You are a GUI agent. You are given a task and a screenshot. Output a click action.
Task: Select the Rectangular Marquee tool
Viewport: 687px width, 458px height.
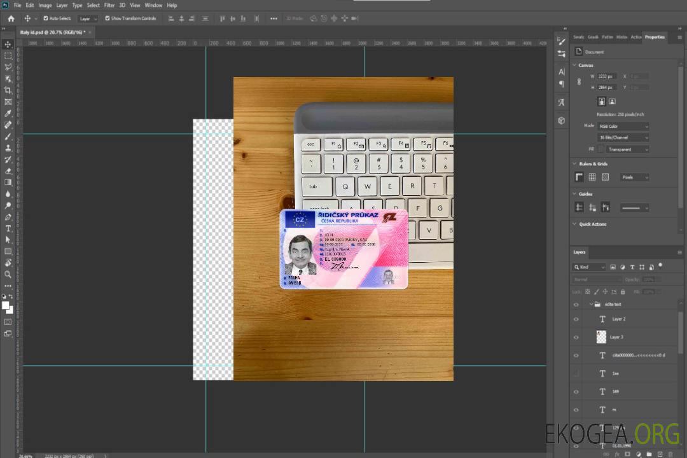tap(8, 56)
